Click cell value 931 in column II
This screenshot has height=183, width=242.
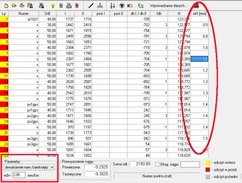tap(83, 139)
